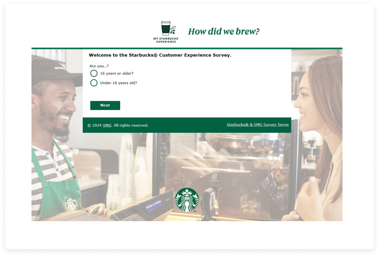Click the My Starbucks Experience cup logo
The height and width of the screenshot is (256, 379).
166,32
